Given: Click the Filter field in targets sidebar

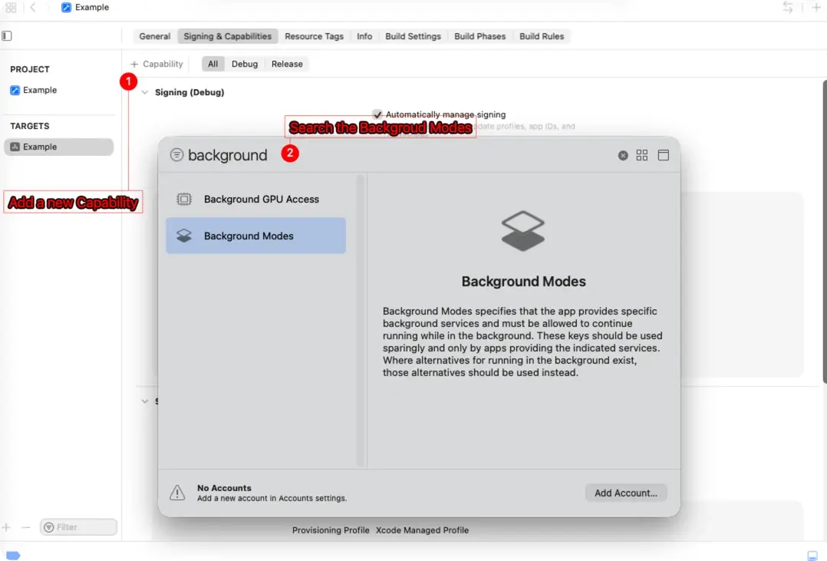Looking at the screenshot, I should (x=79, y=527).
